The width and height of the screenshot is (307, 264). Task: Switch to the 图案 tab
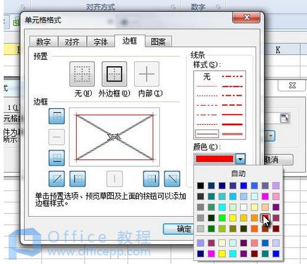click(x=158, y=42)
